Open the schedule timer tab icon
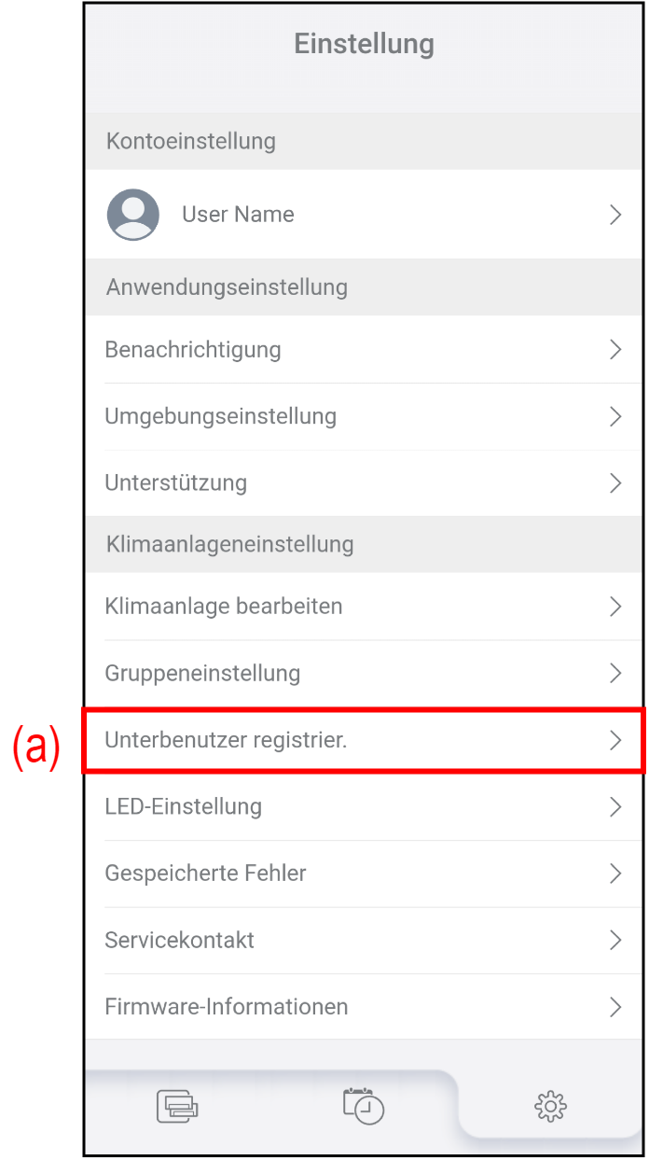 364,1106
